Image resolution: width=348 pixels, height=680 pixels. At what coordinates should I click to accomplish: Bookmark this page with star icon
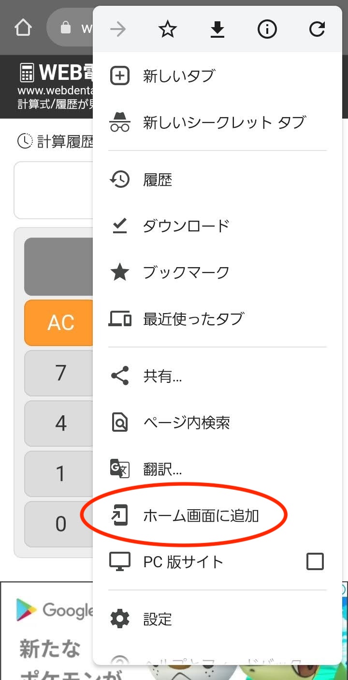(x=168, y=30)
